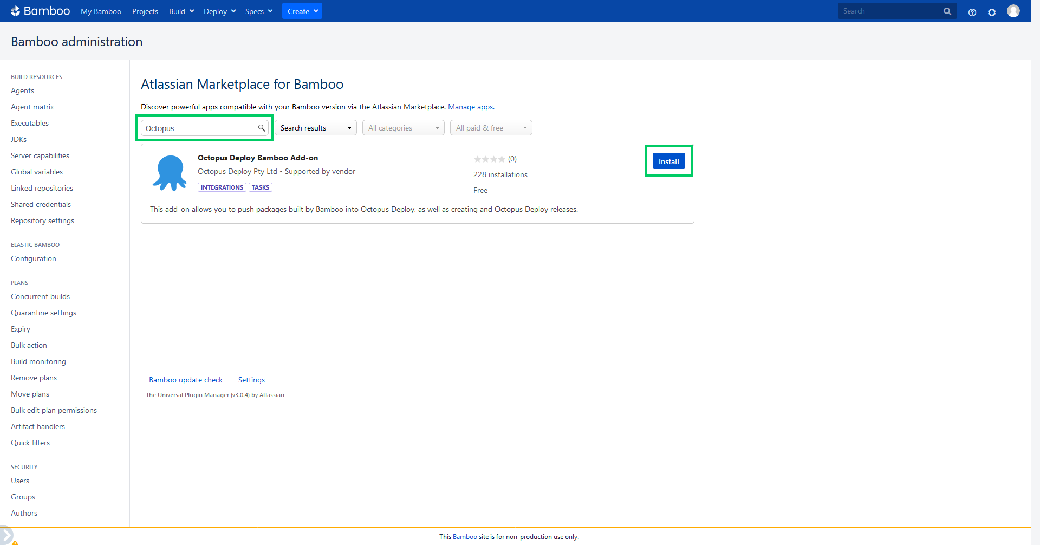Click the marketplace search magnifier icon
This screenshot has width=1040, height=545.
(x=262, y=128)
